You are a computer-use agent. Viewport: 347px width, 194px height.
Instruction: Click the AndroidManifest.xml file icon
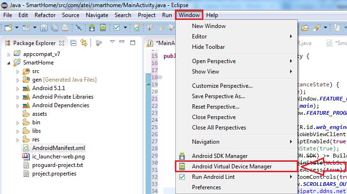(26, 148)
